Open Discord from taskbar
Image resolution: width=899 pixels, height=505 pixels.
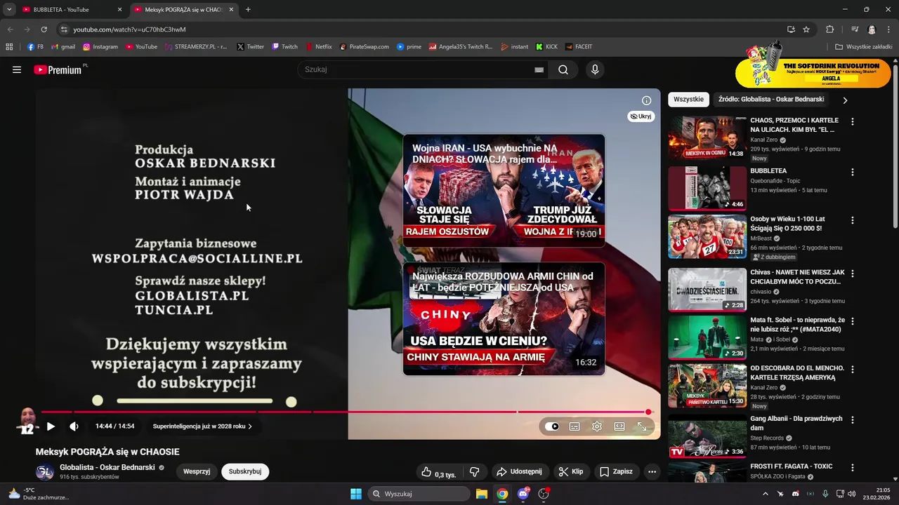[x=523, y=494]
